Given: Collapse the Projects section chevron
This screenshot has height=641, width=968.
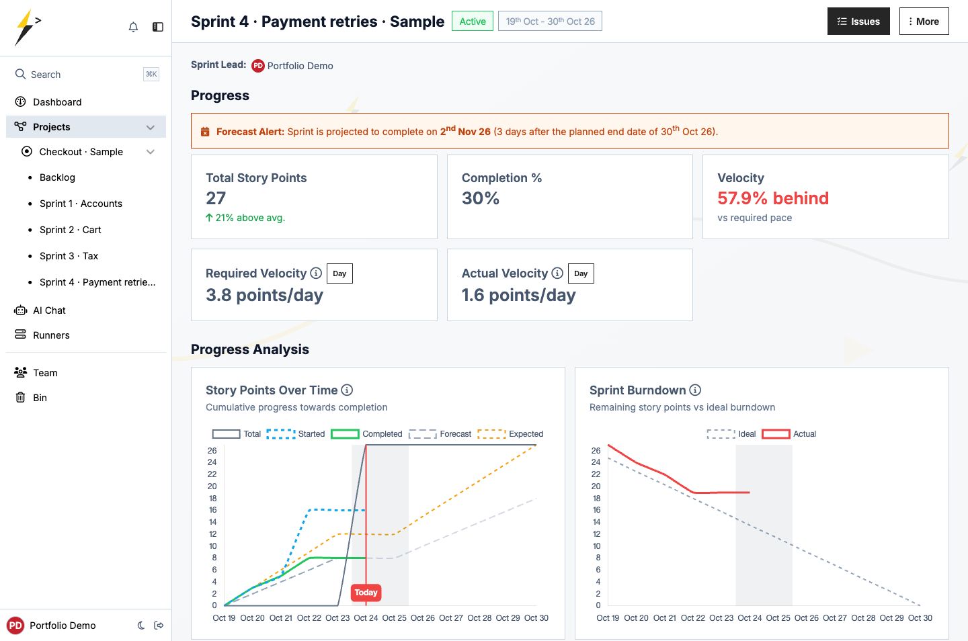Looking at the screenshot, I should click(x=151, y=127).
